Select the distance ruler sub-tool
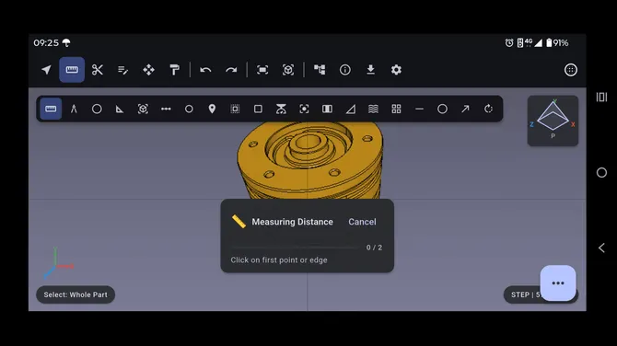Image resolution: width=617 pixels, height=346 pixels. 51,109
